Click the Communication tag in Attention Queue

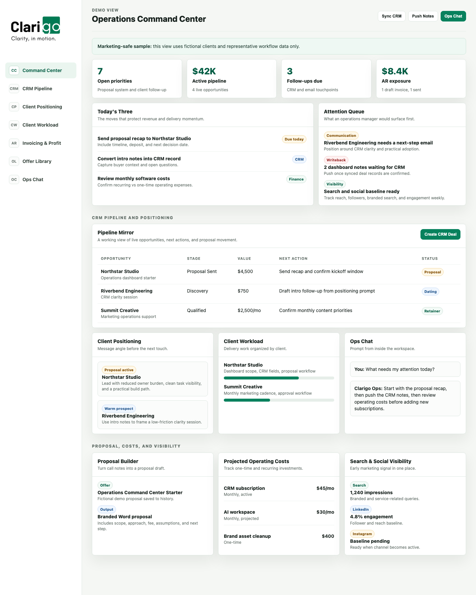pyautogui.click(x=341, y=136)
